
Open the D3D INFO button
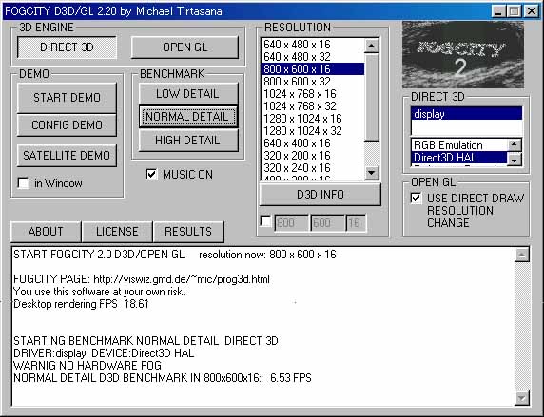[x=320, y=194]
